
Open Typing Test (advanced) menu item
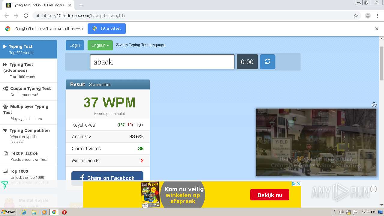point(28,70)
